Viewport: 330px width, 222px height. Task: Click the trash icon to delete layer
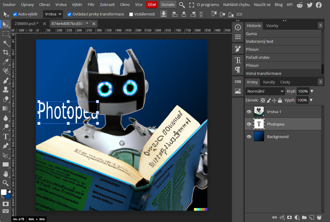tap(319, 217)
